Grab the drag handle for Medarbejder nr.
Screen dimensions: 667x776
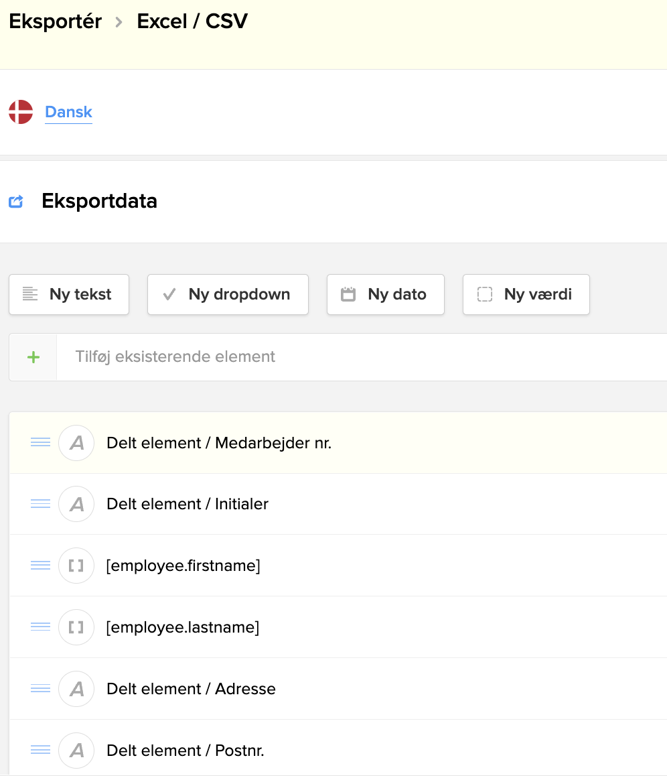tap(41, 442)
